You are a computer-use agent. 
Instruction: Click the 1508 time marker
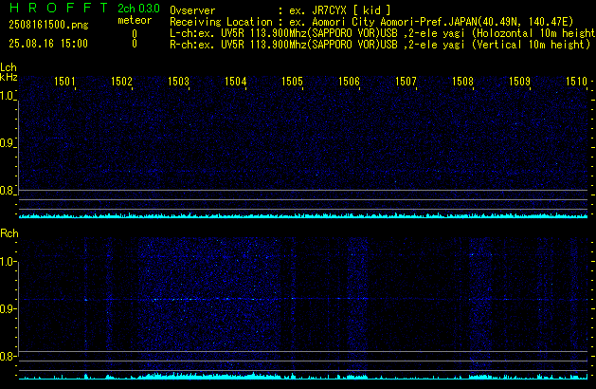(x=462, y=82)
